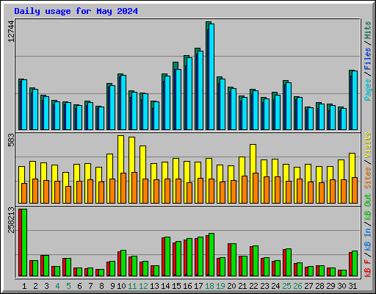Viewport: 376px width, 294px height.
Task: Click the 'Daily usage for May 2024' title
Action: click(76, 11)
